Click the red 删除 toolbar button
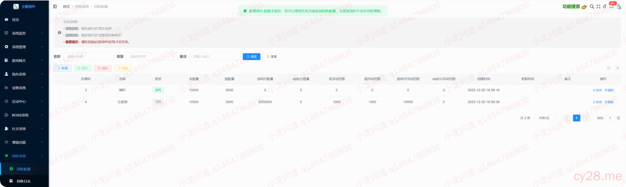 (x=103, y=68)
